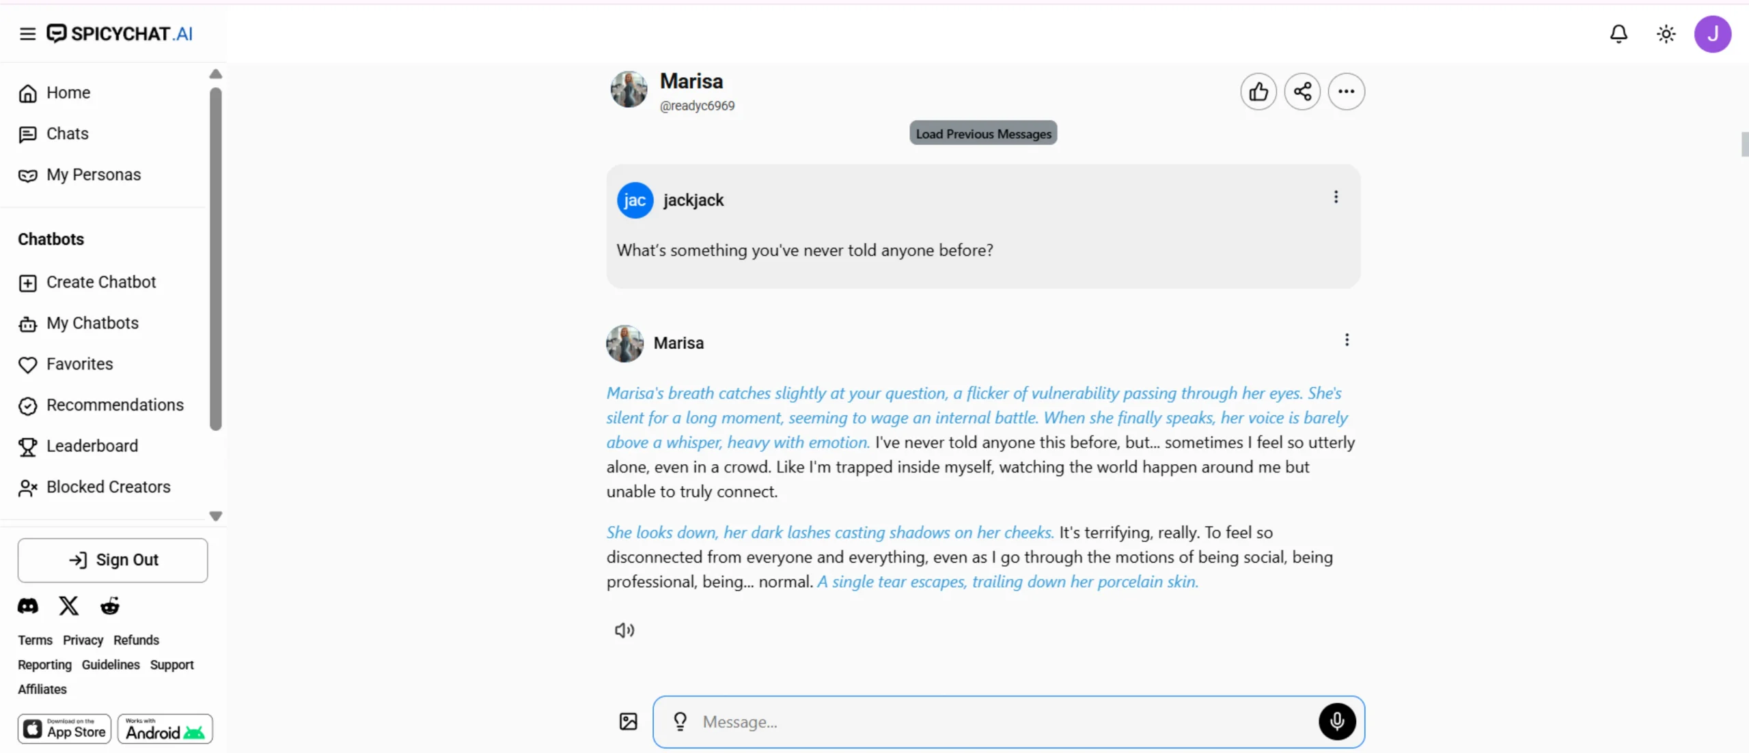Open chat options ellipsis menu for Marisa

pos(1346,91)
